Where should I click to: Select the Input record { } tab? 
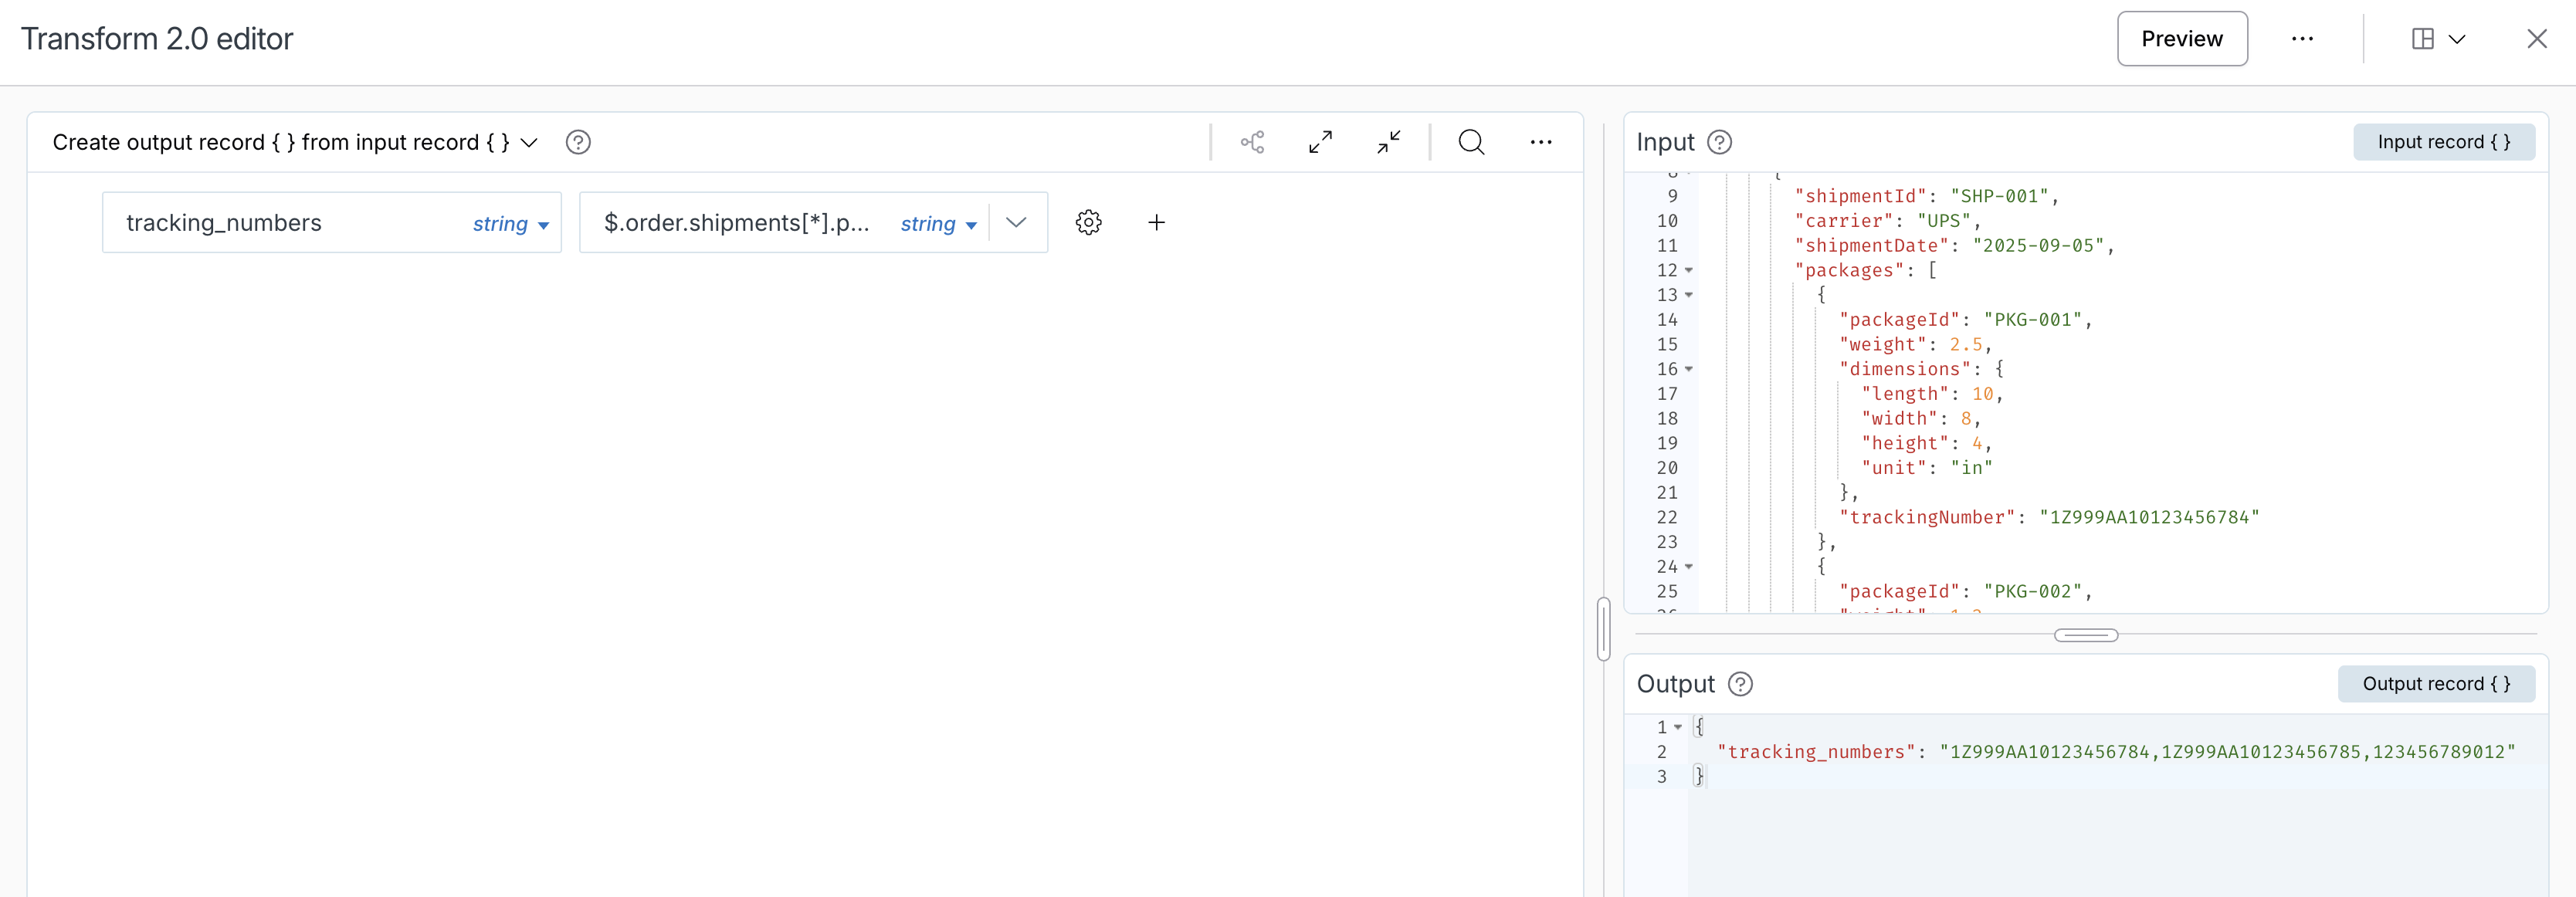point(2443,142)
